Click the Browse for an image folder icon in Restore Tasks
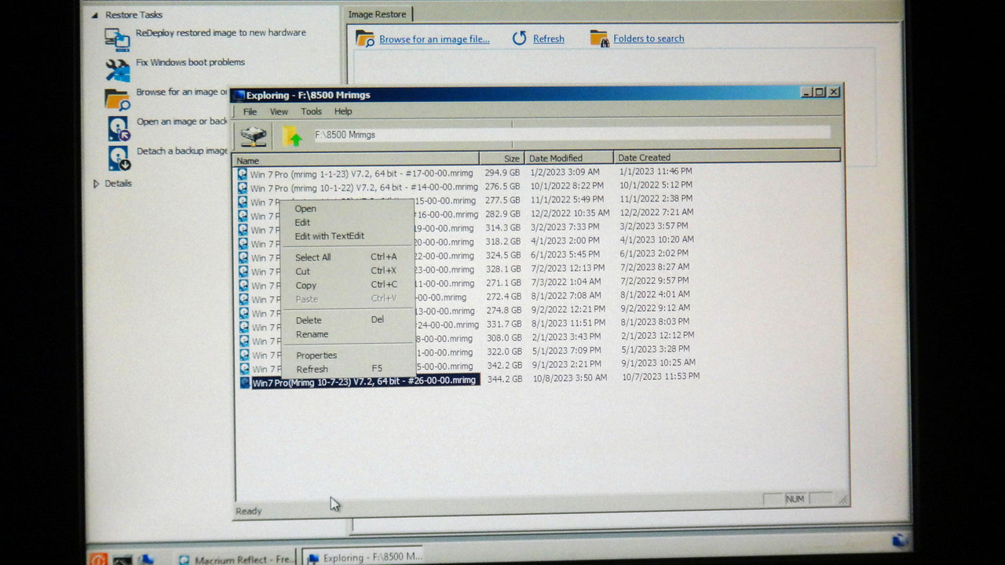Image resolution: width=1005 pixels, height=565 pixels. [x=117, y=99]
